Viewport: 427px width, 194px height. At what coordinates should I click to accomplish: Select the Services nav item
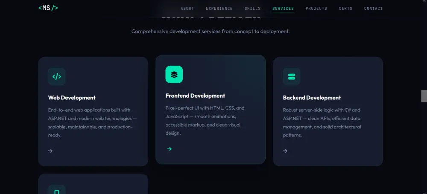pyautogui.click(x=283, y=9)
